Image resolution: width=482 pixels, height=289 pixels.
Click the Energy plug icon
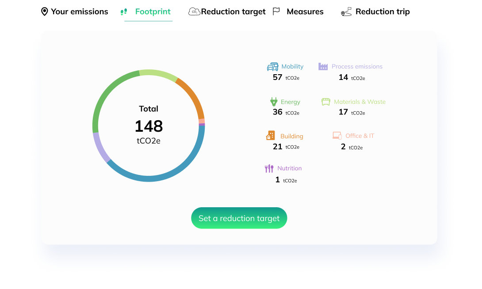274,102
